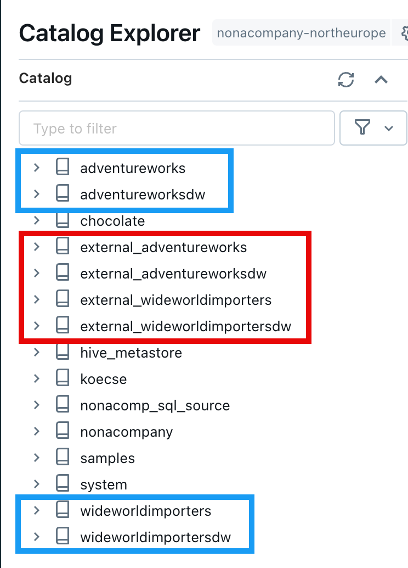
Task: Expand the nonacomp_sql_source catalog
Action: 37,405
